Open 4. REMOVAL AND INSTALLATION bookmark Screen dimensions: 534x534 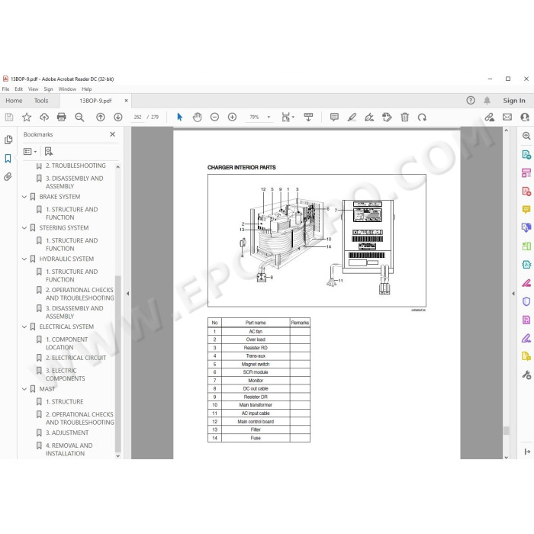[69, 449]
